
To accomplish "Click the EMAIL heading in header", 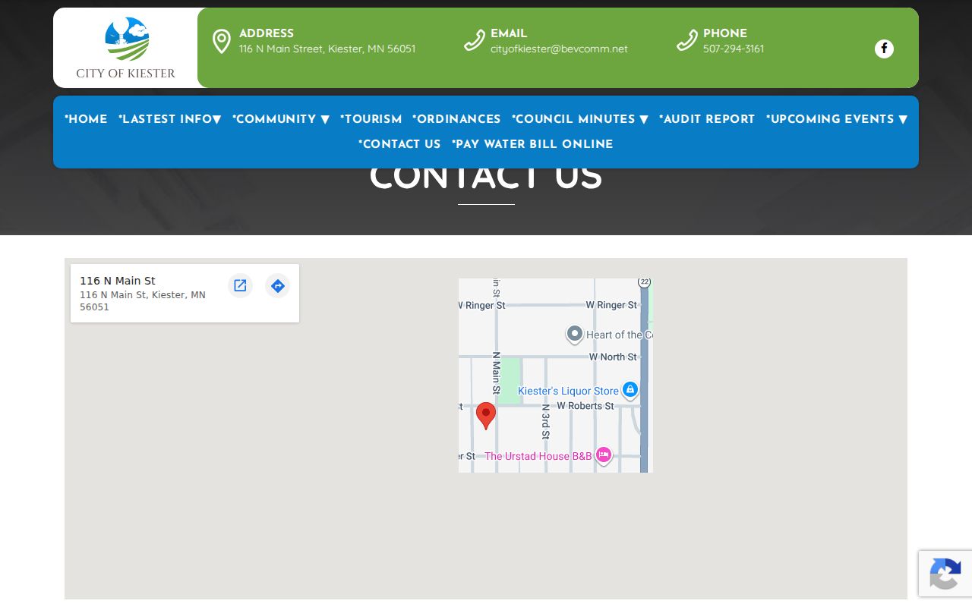I will [509, 33].
